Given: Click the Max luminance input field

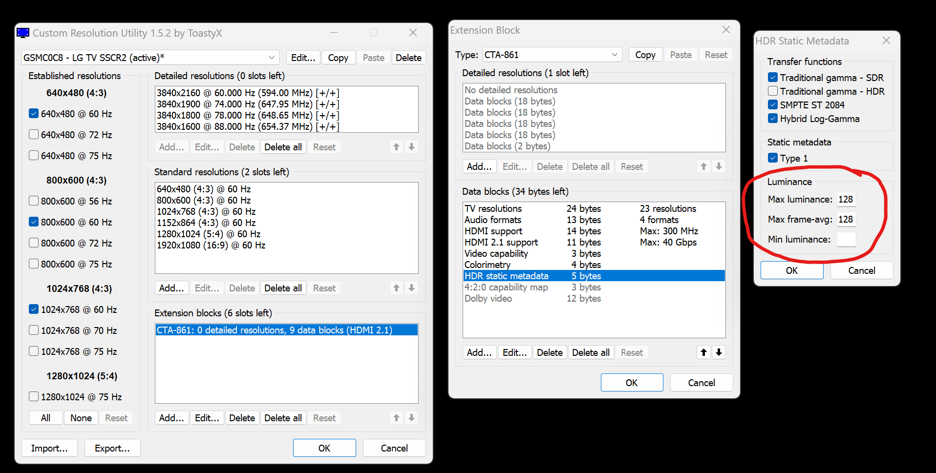Looking at the screenshot, I should click(x=846, y=199).
